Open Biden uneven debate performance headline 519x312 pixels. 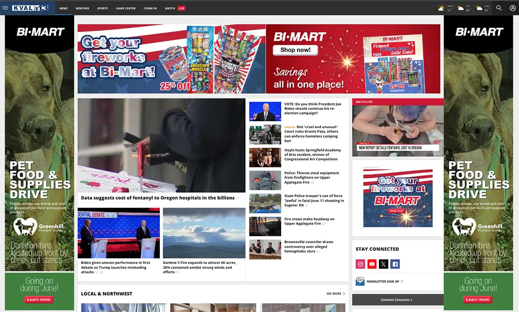coord(116,267)
